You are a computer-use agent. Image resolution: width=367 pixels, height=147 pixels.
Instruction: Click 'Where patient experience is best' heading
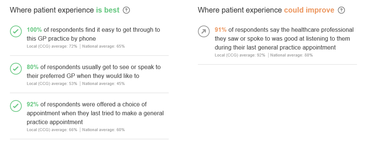65,10
